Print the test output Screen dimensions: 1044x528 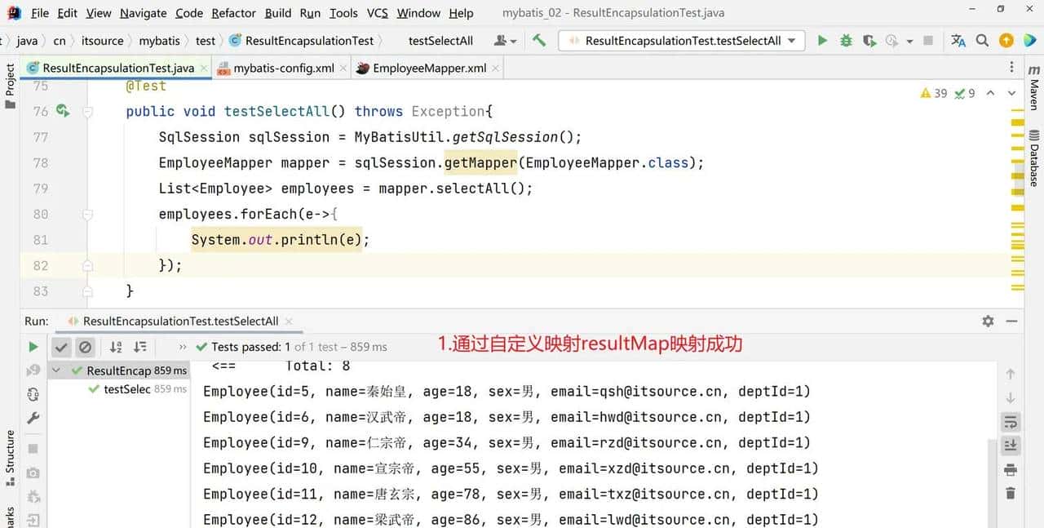pyautogui.click(x=1011, y=470)
